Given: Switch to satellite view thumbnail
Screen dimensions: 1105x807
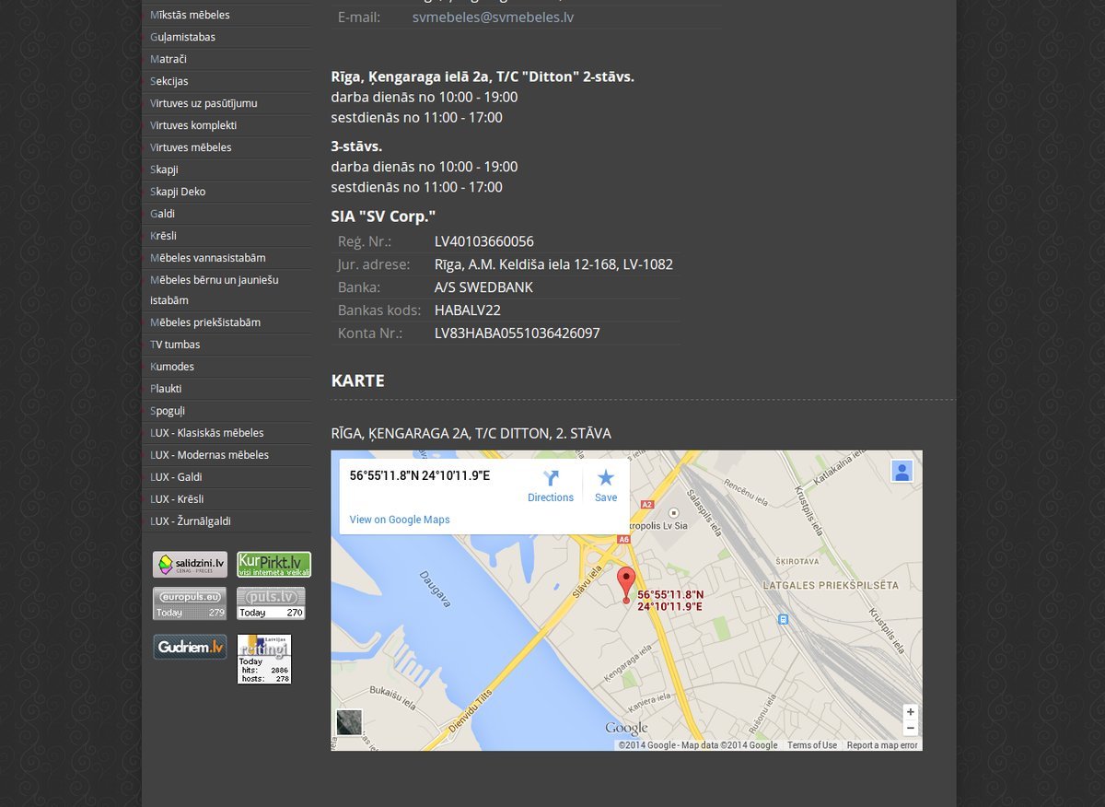Looking at the screenshot, I should (x=349, y=722).
